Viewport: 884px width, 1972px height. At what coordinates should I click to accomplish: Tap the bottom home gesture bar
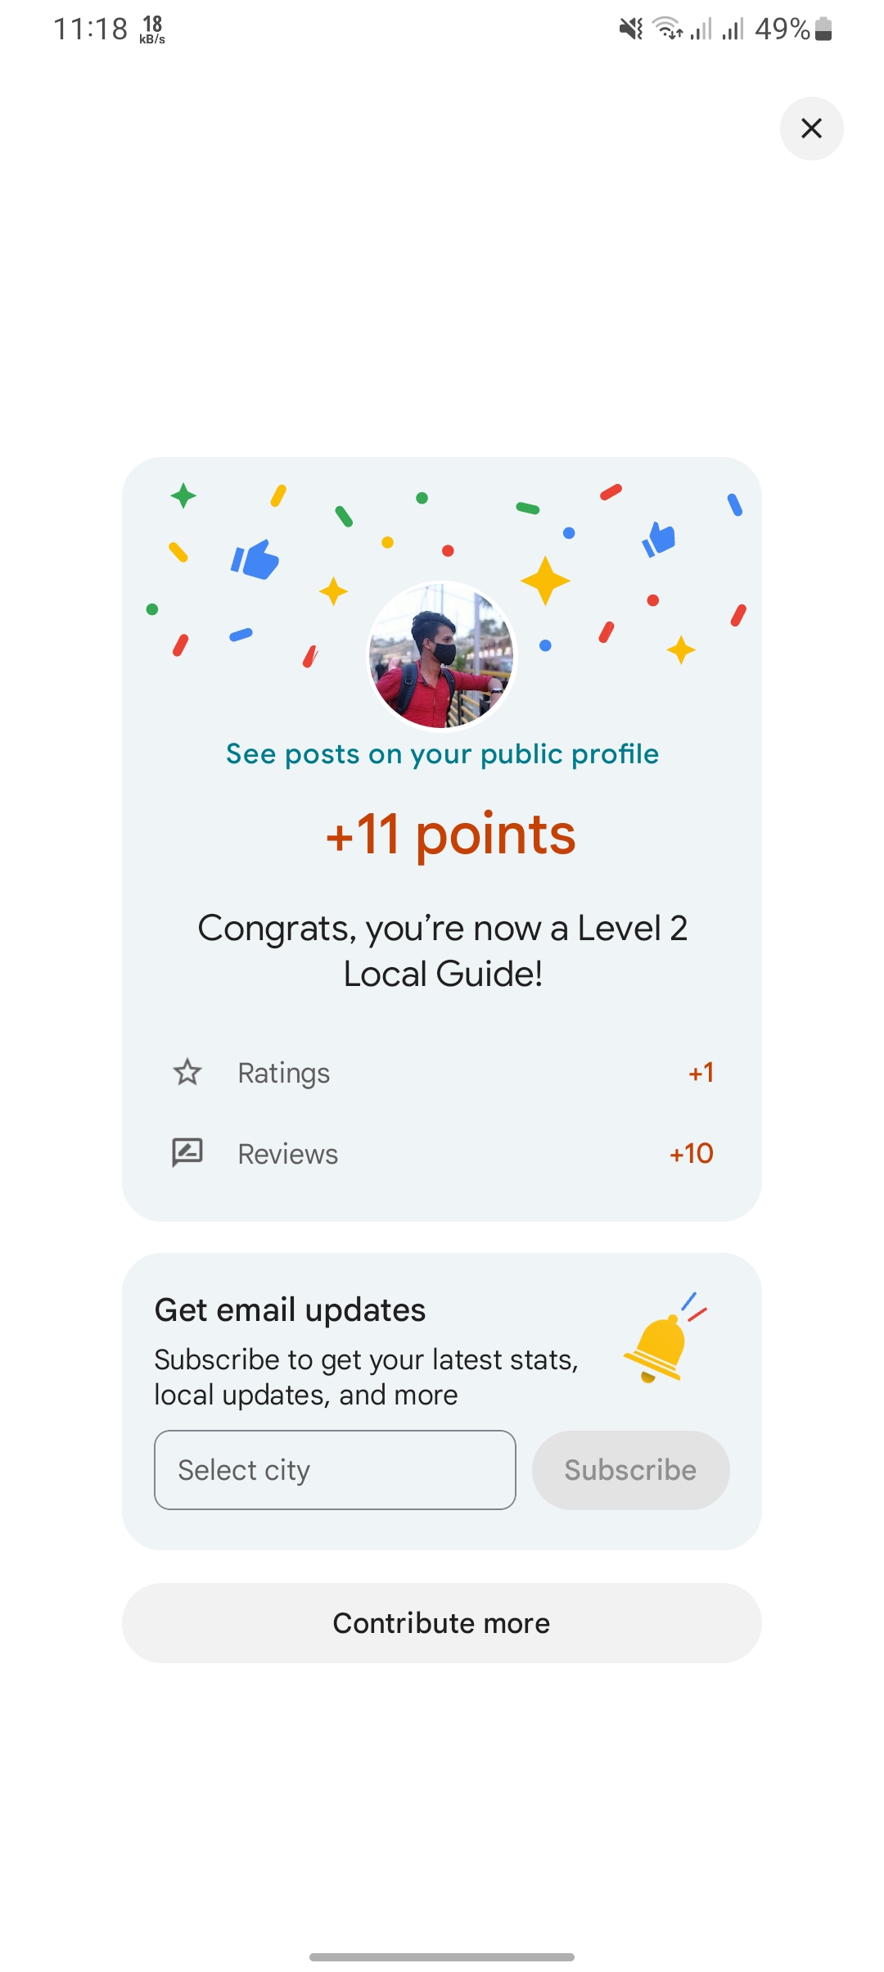tap(442, 1956)
